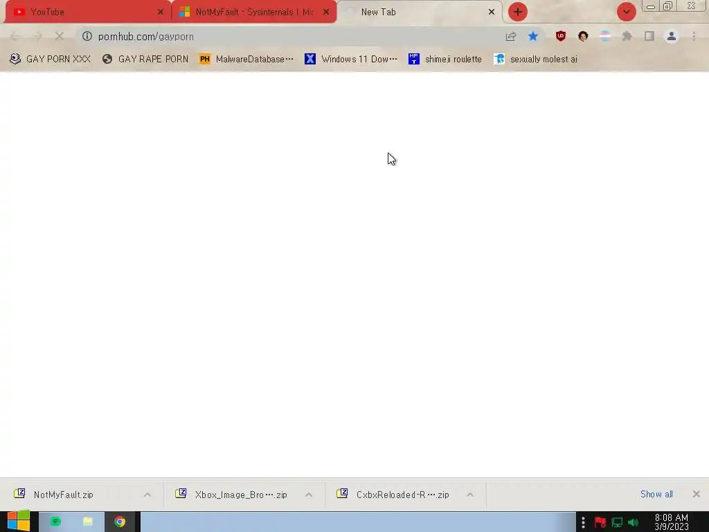The width and height of the screenshot is (709, 532).
Task: View site information icon in address bar
Action: coord(87,36)
